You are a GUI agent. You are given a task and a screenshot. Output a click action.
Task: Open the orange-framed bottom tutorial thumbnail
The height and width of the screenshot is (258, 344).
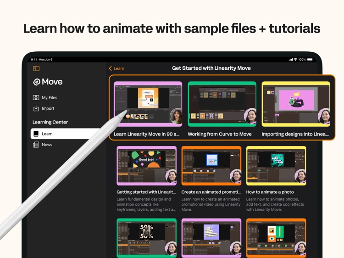pyautogui.click(x=276, y=238)
